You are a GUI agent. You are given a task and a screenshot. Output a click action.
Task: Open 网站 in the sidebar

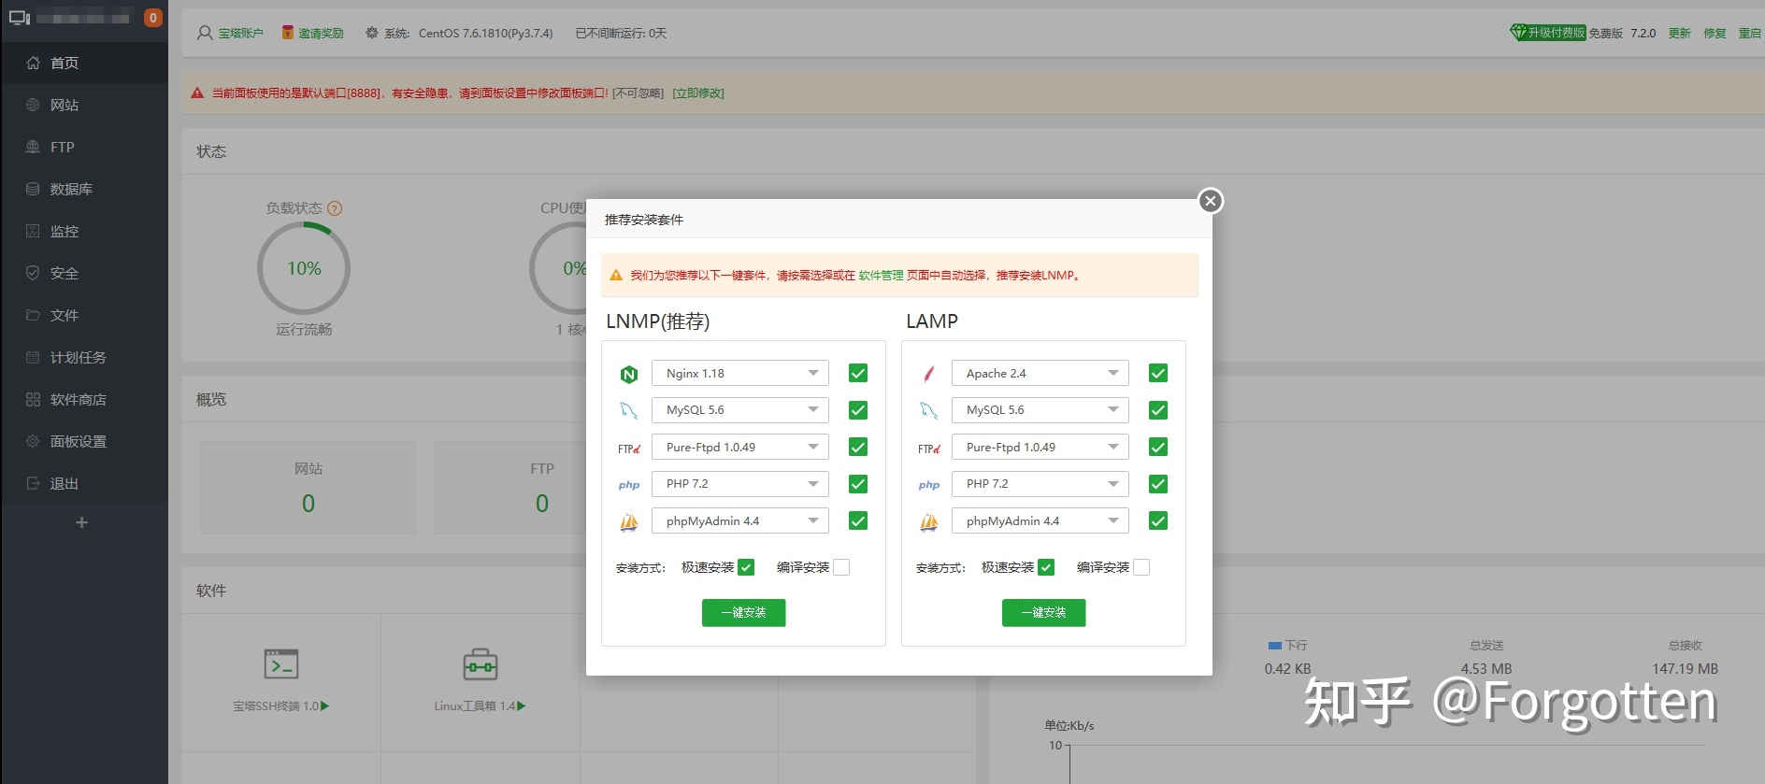(x=84, y=105)
